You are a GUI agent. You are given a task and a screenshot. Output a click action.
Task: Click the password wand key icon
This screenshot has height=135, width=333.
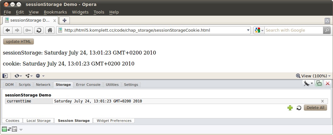click(28, 30)
